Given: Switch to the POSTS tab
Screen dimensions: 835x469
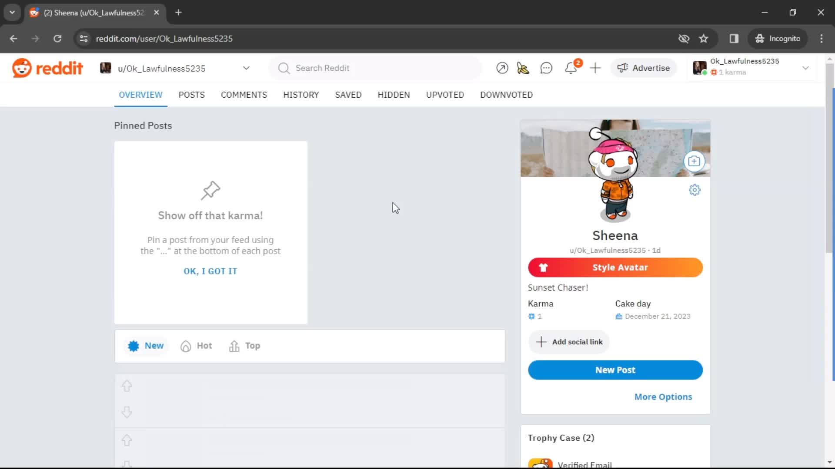Looking at the screenshot, I should (x=191, y=95).
